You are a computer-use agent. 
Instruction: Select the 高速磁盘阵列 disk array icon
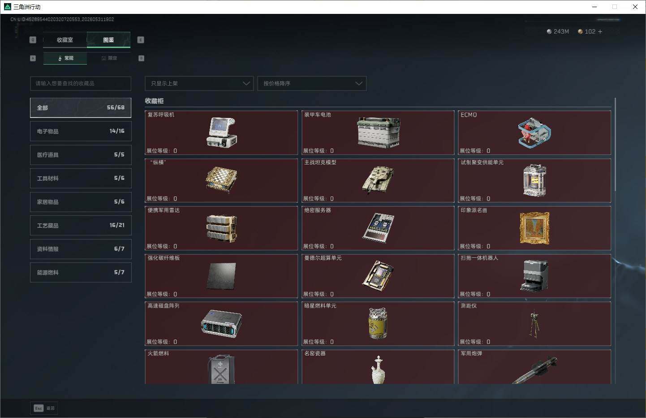pos(221,323)
